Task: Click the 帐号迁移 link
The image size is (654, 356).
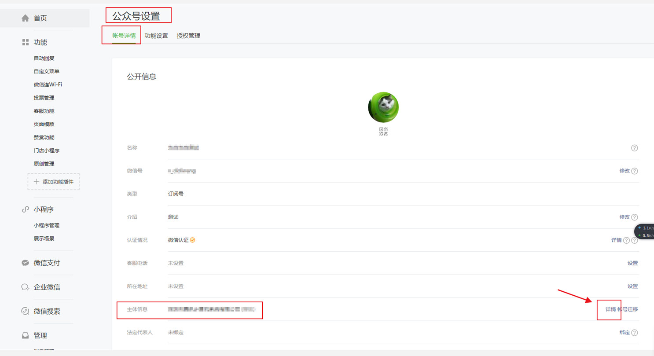Action: click(x=628, y=309)
